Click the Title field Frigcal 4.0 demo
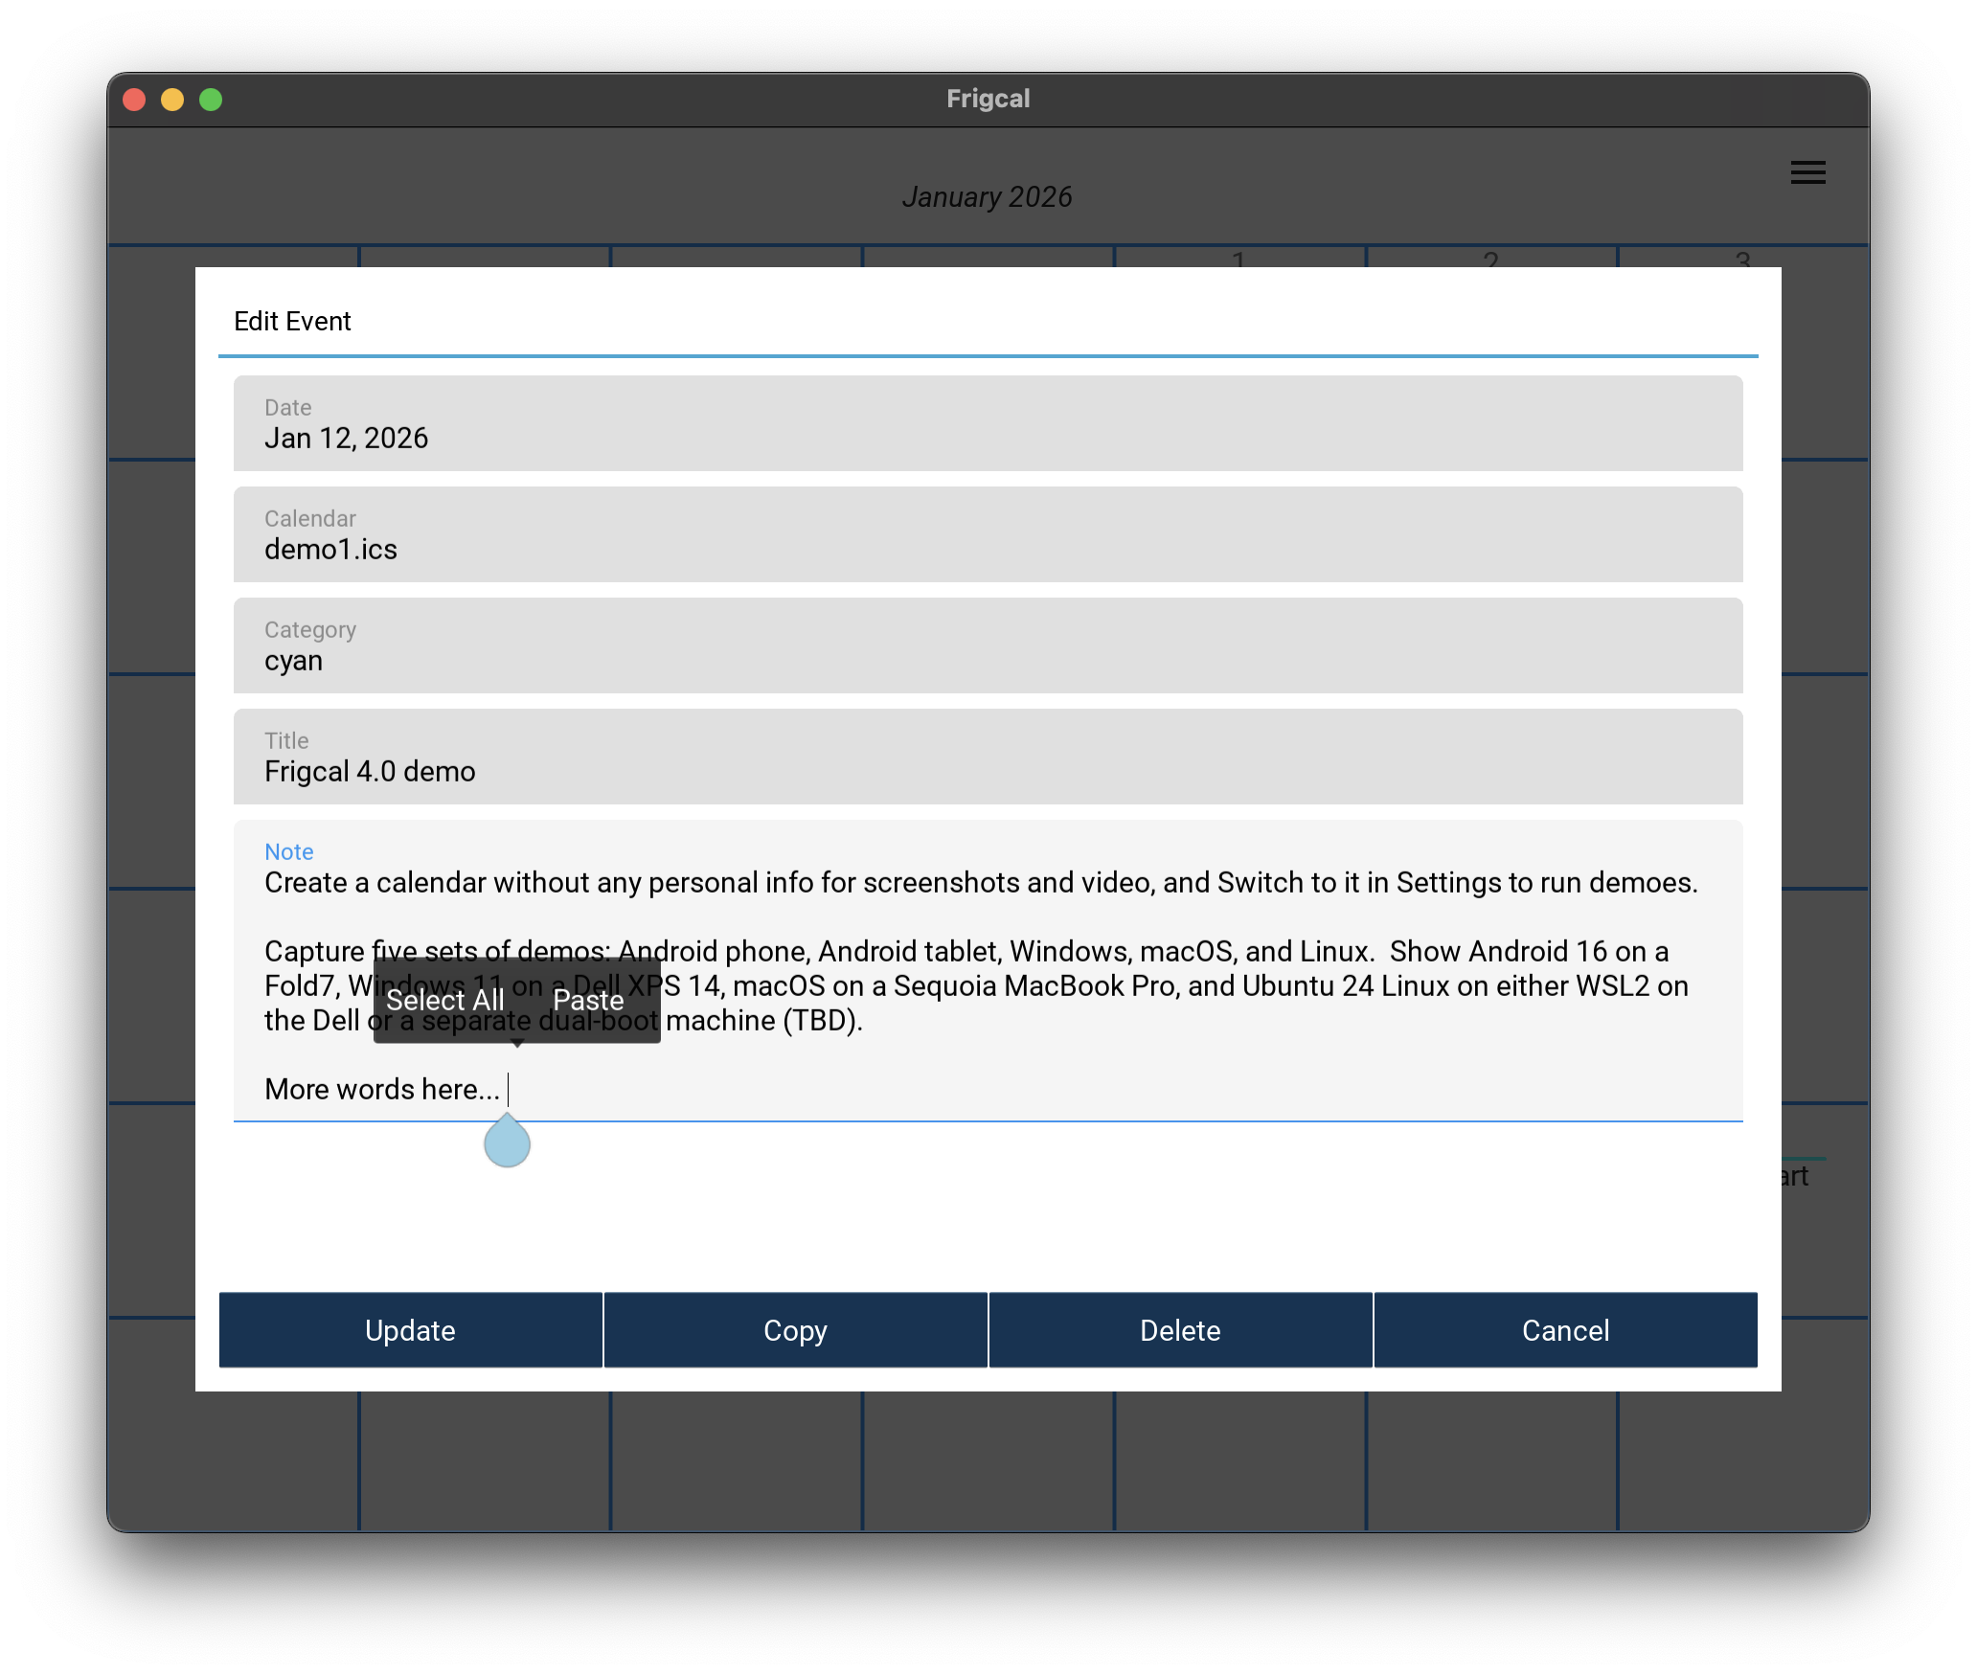1977x1674 pixels. (987, 758)
